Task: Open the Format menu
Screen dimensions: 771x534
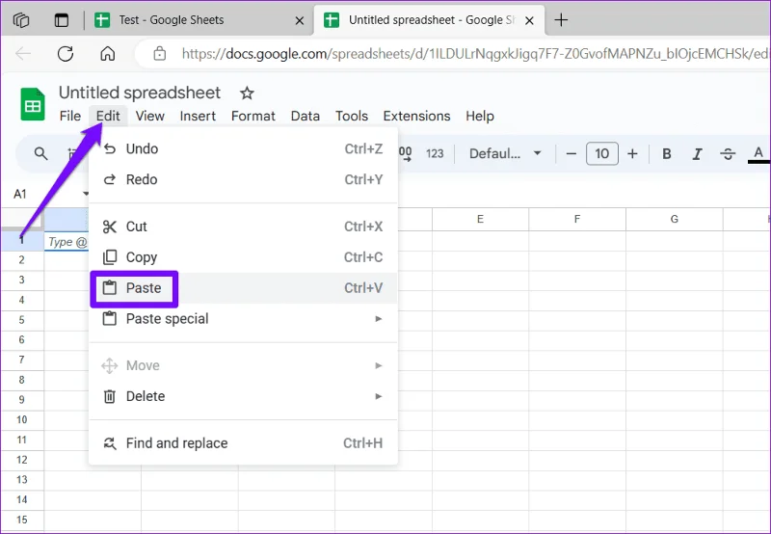Action: pyautogui.click(x=253, y=116)
